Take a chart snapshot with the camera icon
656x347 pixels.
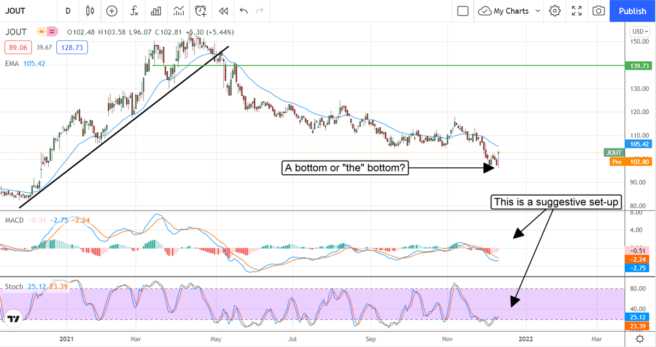point(599,11)
